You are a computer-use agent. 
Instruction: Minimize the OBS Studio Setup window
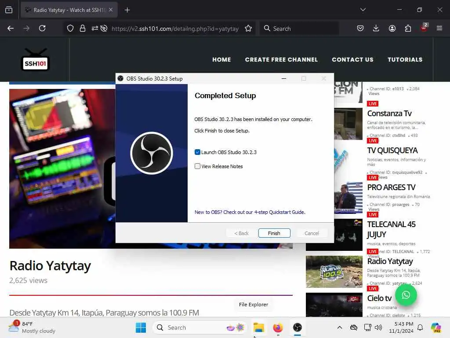click(284, 78)
